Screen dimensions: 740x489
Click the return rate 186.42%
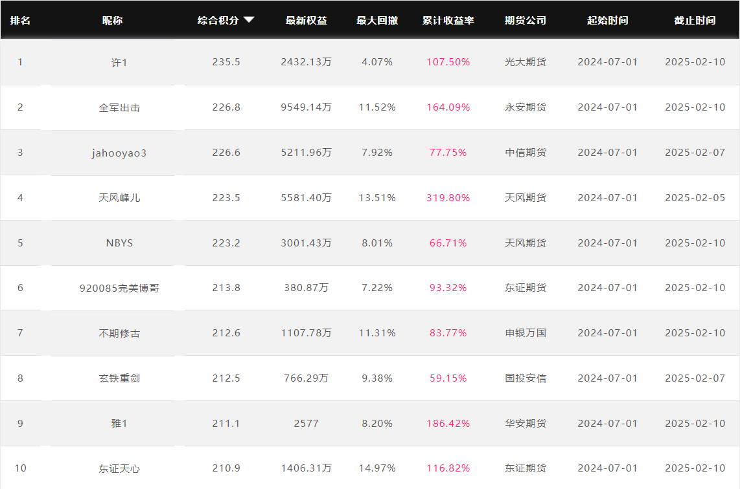[x=448, y=424]
